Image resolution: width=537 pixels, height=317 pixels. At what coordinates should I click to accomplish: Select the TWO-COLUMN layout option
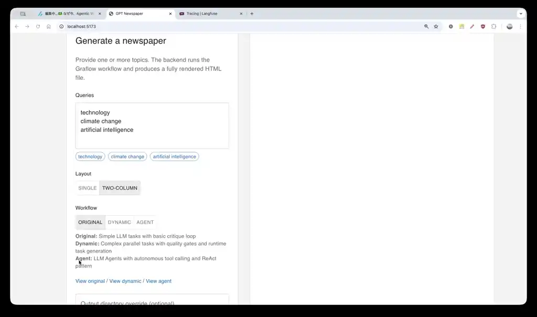tap(120, 188)
